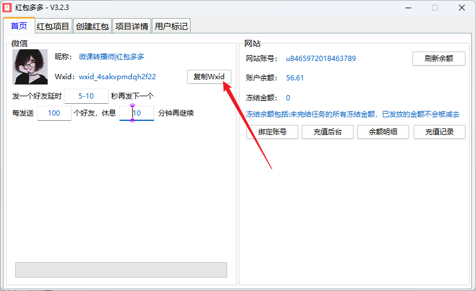This screenshot has height=291, width=476.
Task: Go to the 创建红包 tab
Action: click(x=92, y=26)
